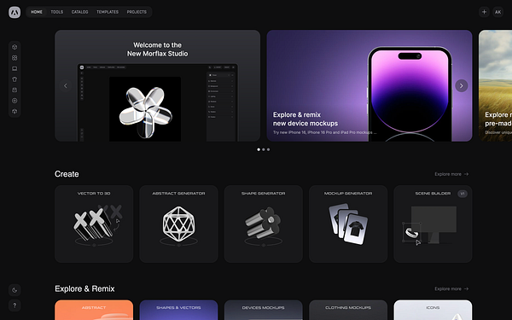This screenshot has height=320, width=512.
Task: Open the Clothing Mockups category card
Action: coord(348,310)
